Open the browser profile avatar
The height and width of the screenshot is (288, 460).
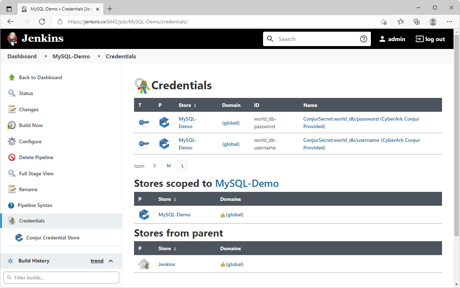433,22
